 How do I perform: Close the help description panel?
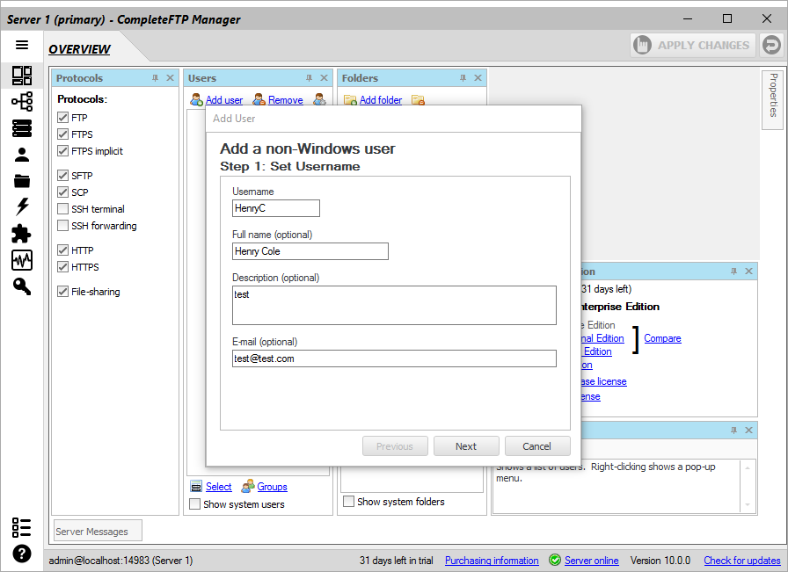(x=748, y=431)
